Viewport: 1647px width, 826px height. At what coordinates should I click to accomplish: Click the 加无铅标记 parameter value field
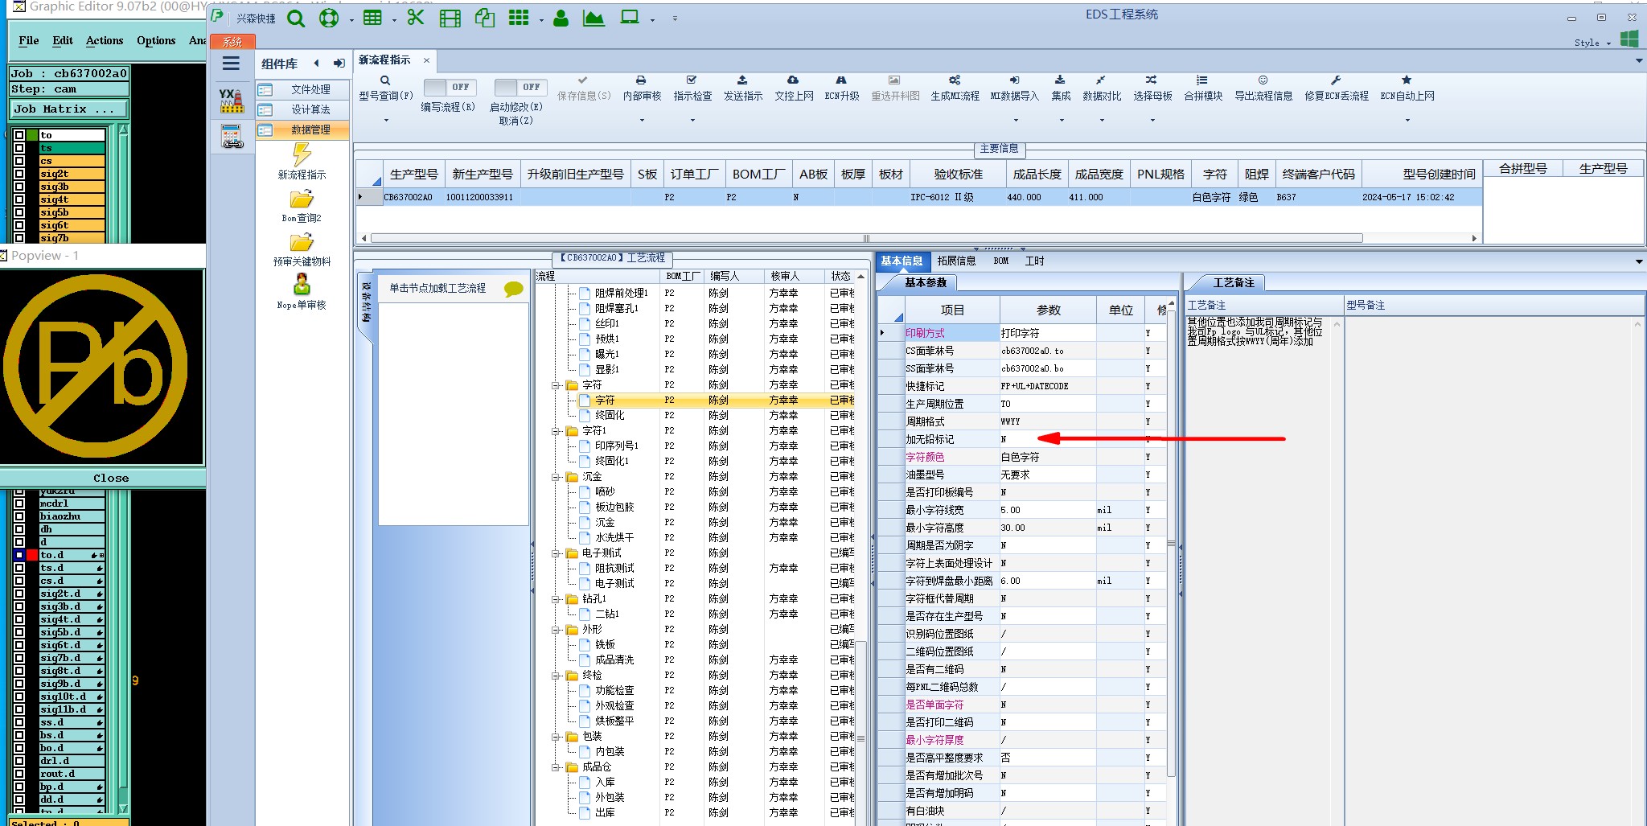(1047, 439)
